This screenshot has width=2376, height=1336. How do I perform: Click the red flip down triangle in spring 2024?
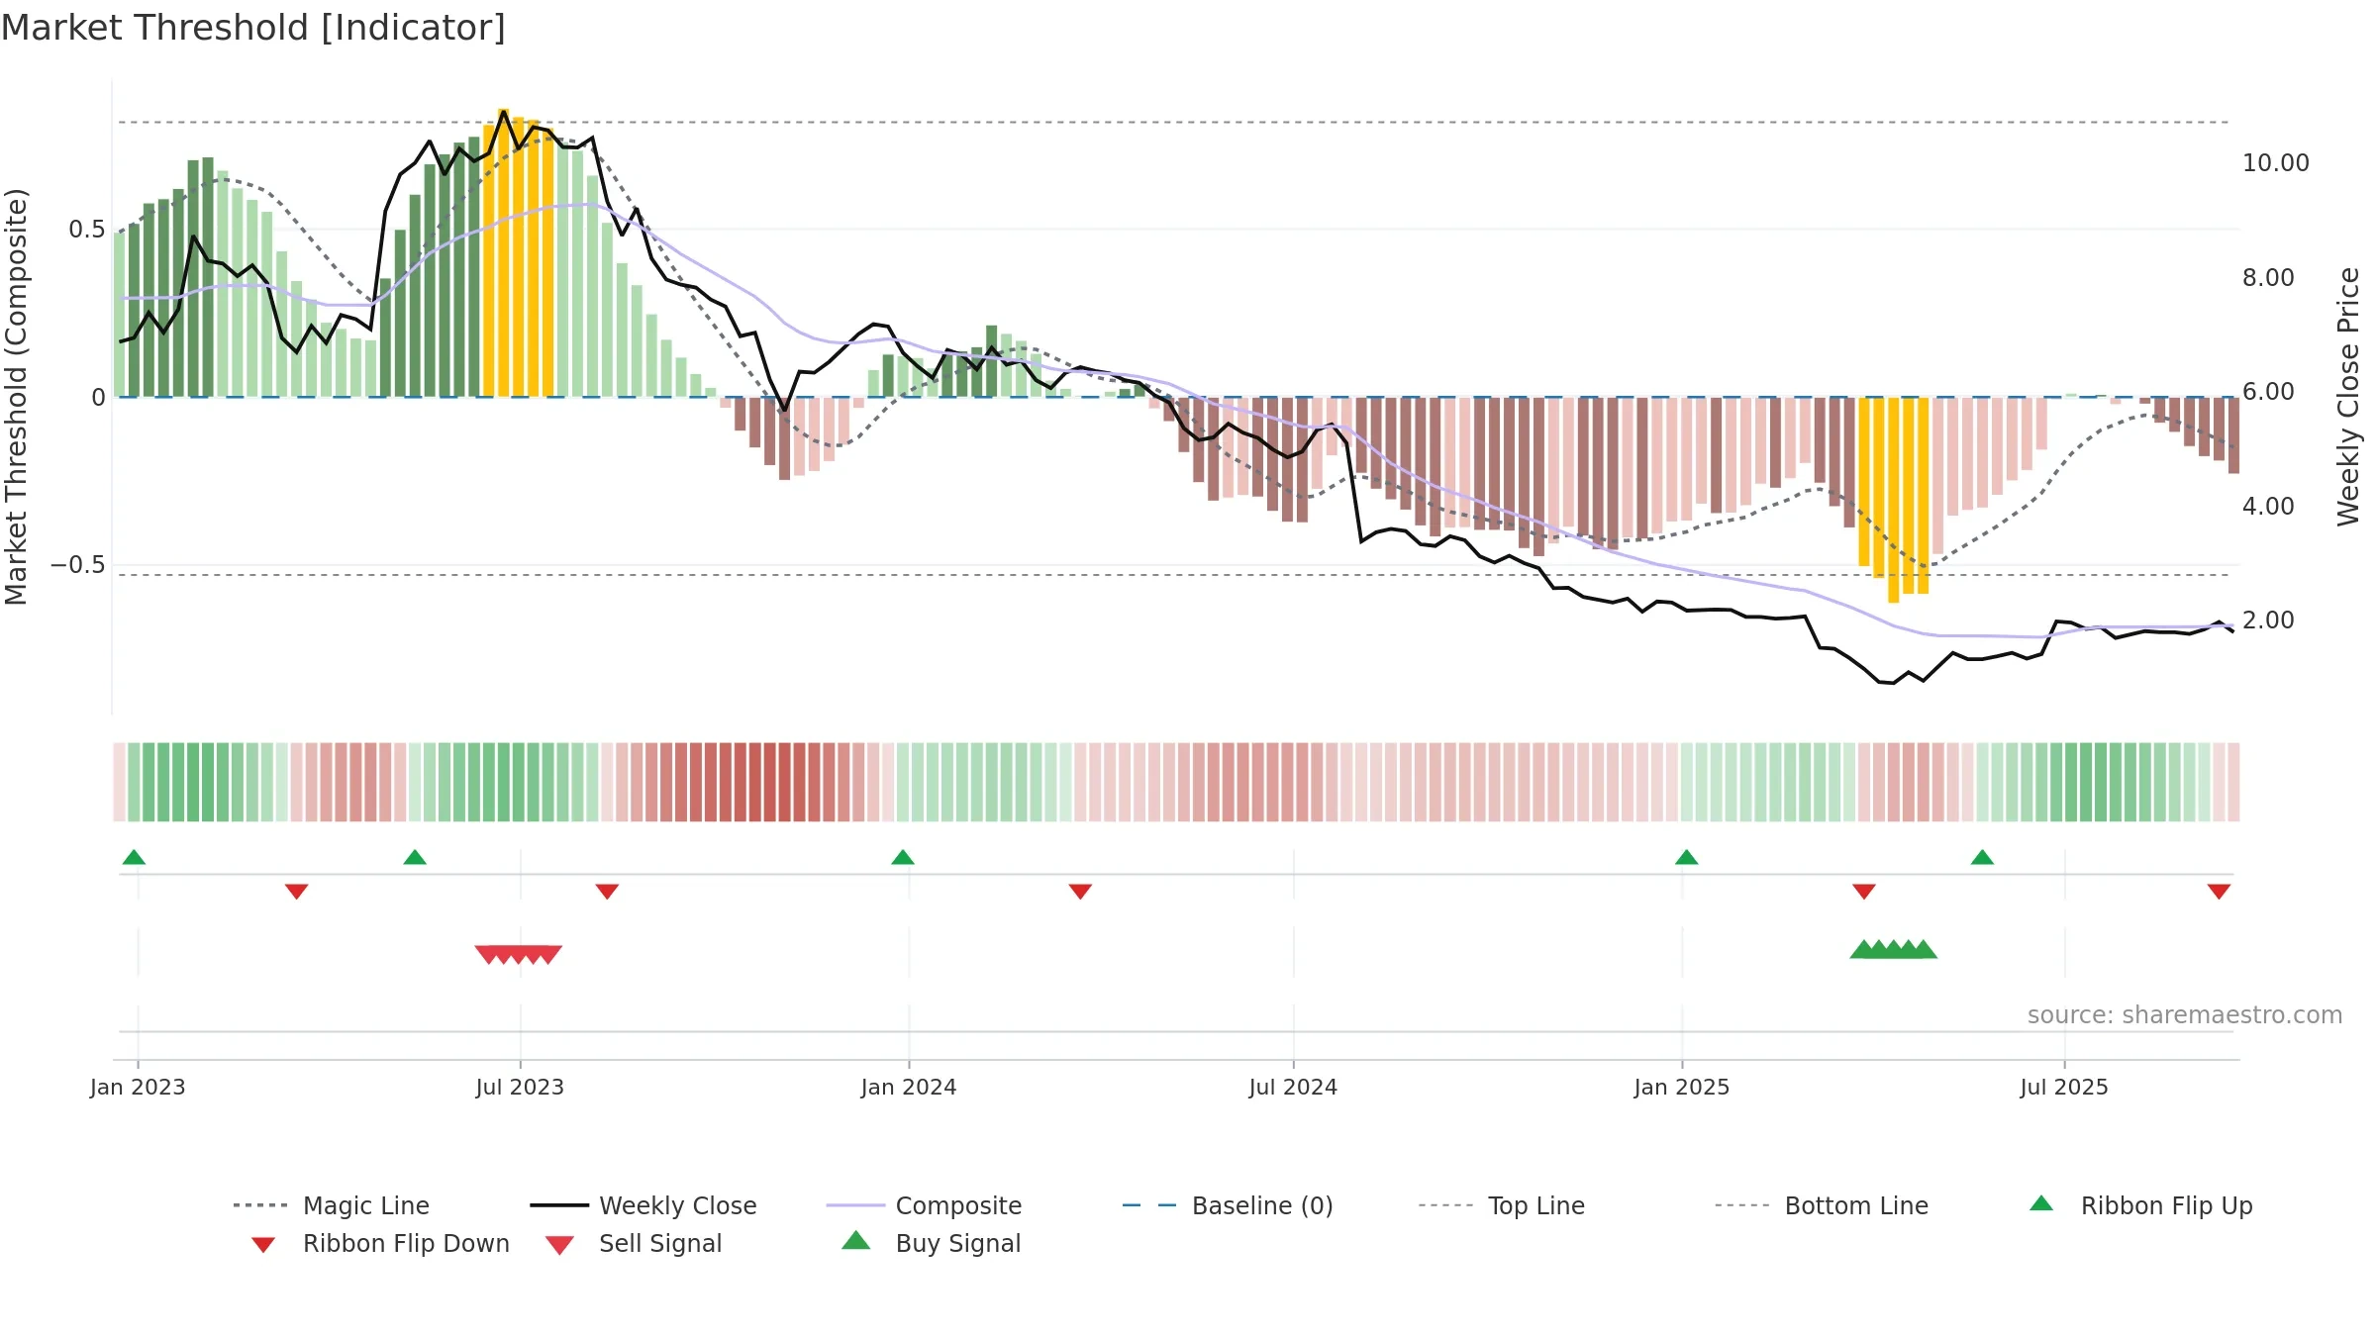[x=1080, y=892]
